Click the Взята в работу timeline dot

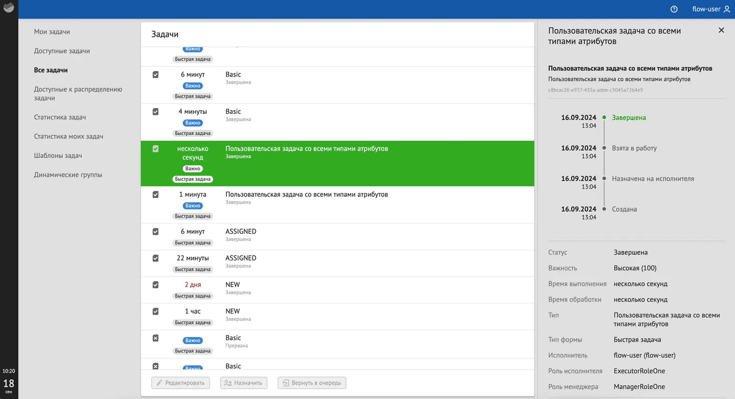coord(604,148)
